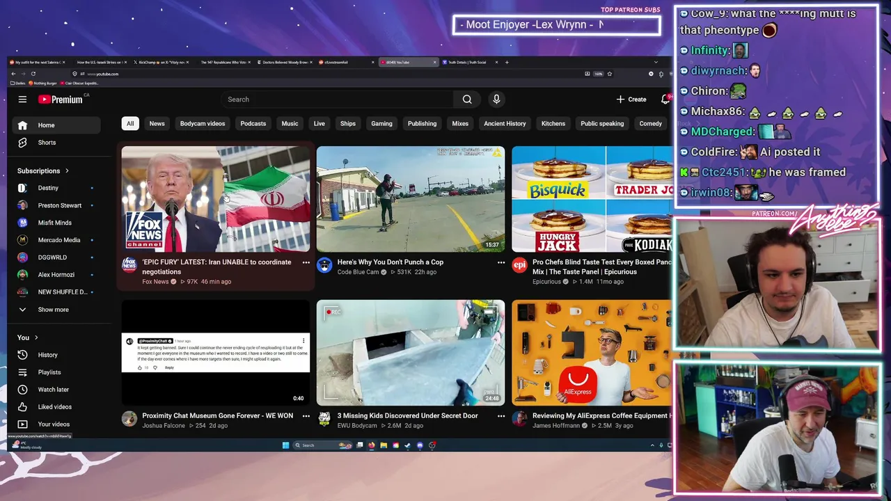Open options menu for Punch a Cop video
This screenshot has height=501, width=891.
coord(500,263)
